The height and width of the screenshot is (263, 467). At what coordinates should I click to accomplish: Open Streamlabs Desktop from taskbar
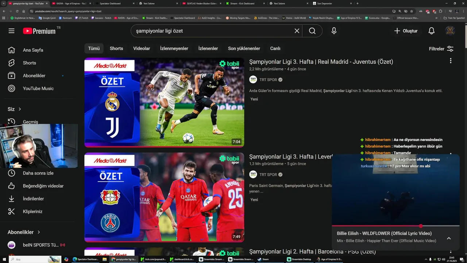coord(299,259)
